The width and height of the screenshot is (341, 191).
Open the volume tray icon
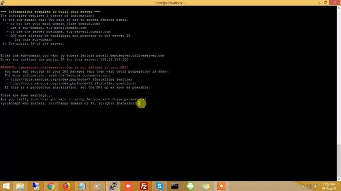pyautogui.click(x=315, y=186)
